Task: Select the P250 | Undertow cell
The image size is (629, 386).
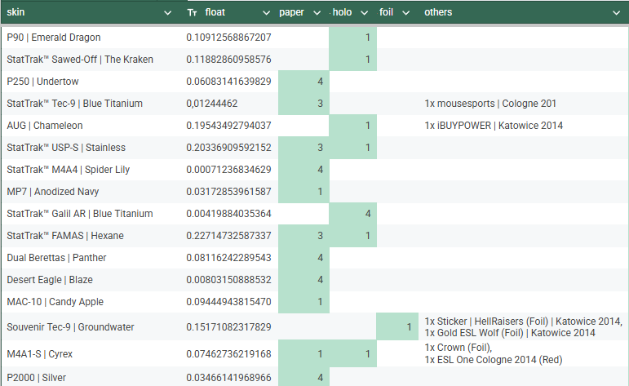Action: (92, 82)
